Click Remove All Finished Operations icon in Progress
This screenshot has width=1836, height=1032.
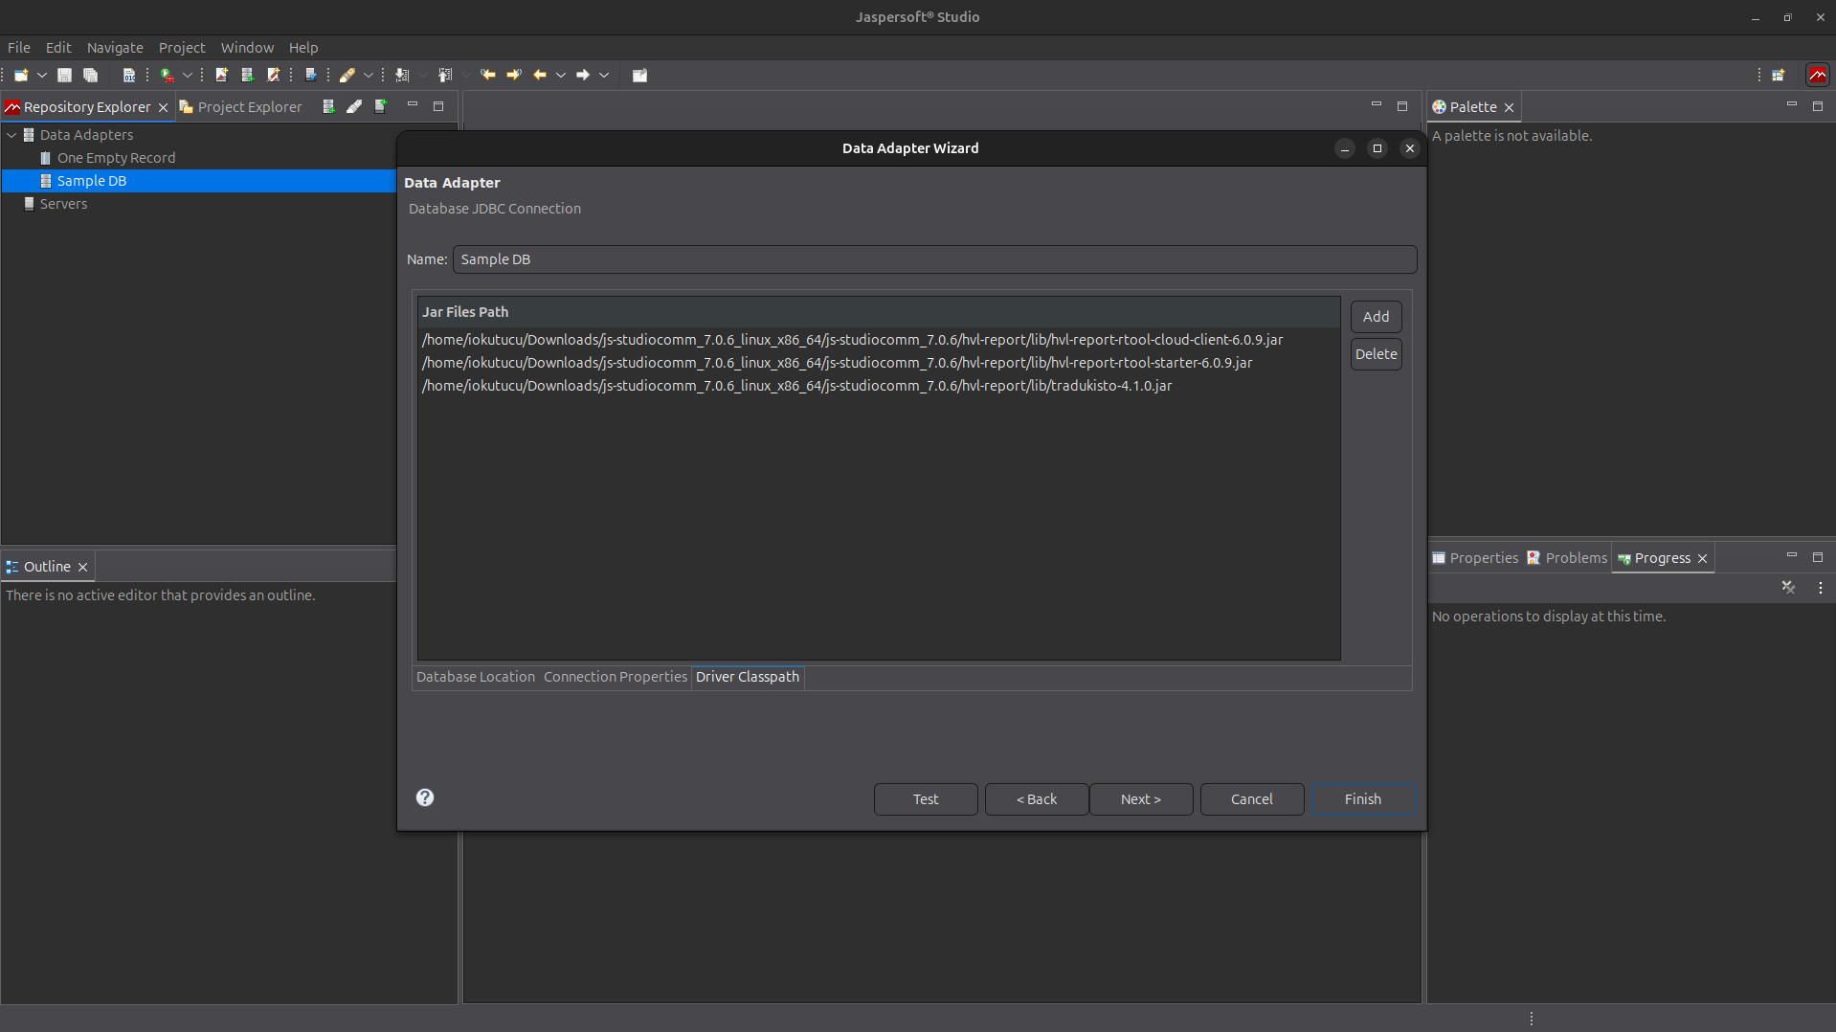coord(1788,588)
